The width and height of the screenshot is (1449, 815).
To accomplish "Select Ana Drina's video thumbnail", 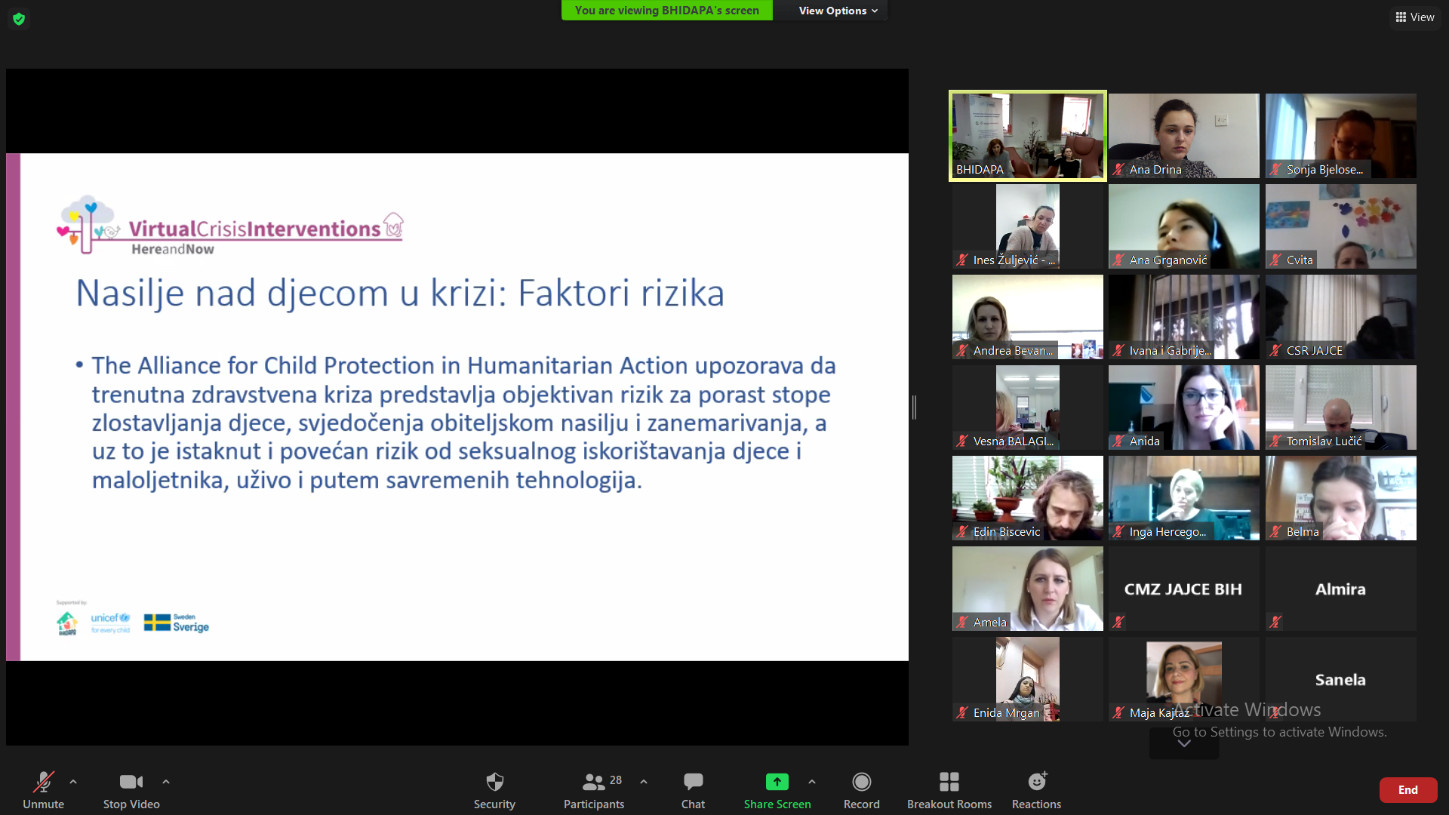I will coord(1183,136).
